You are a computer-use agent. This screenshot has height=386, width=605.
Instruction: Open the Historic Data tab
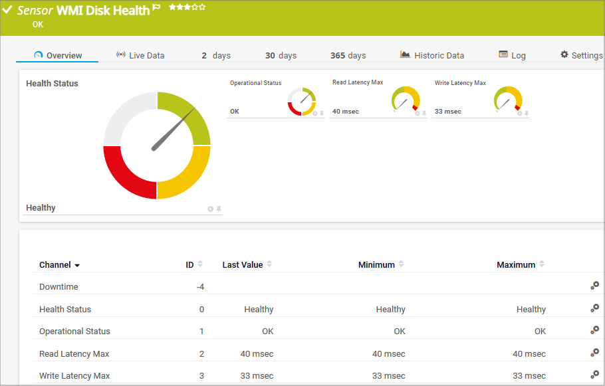point(432,55)
